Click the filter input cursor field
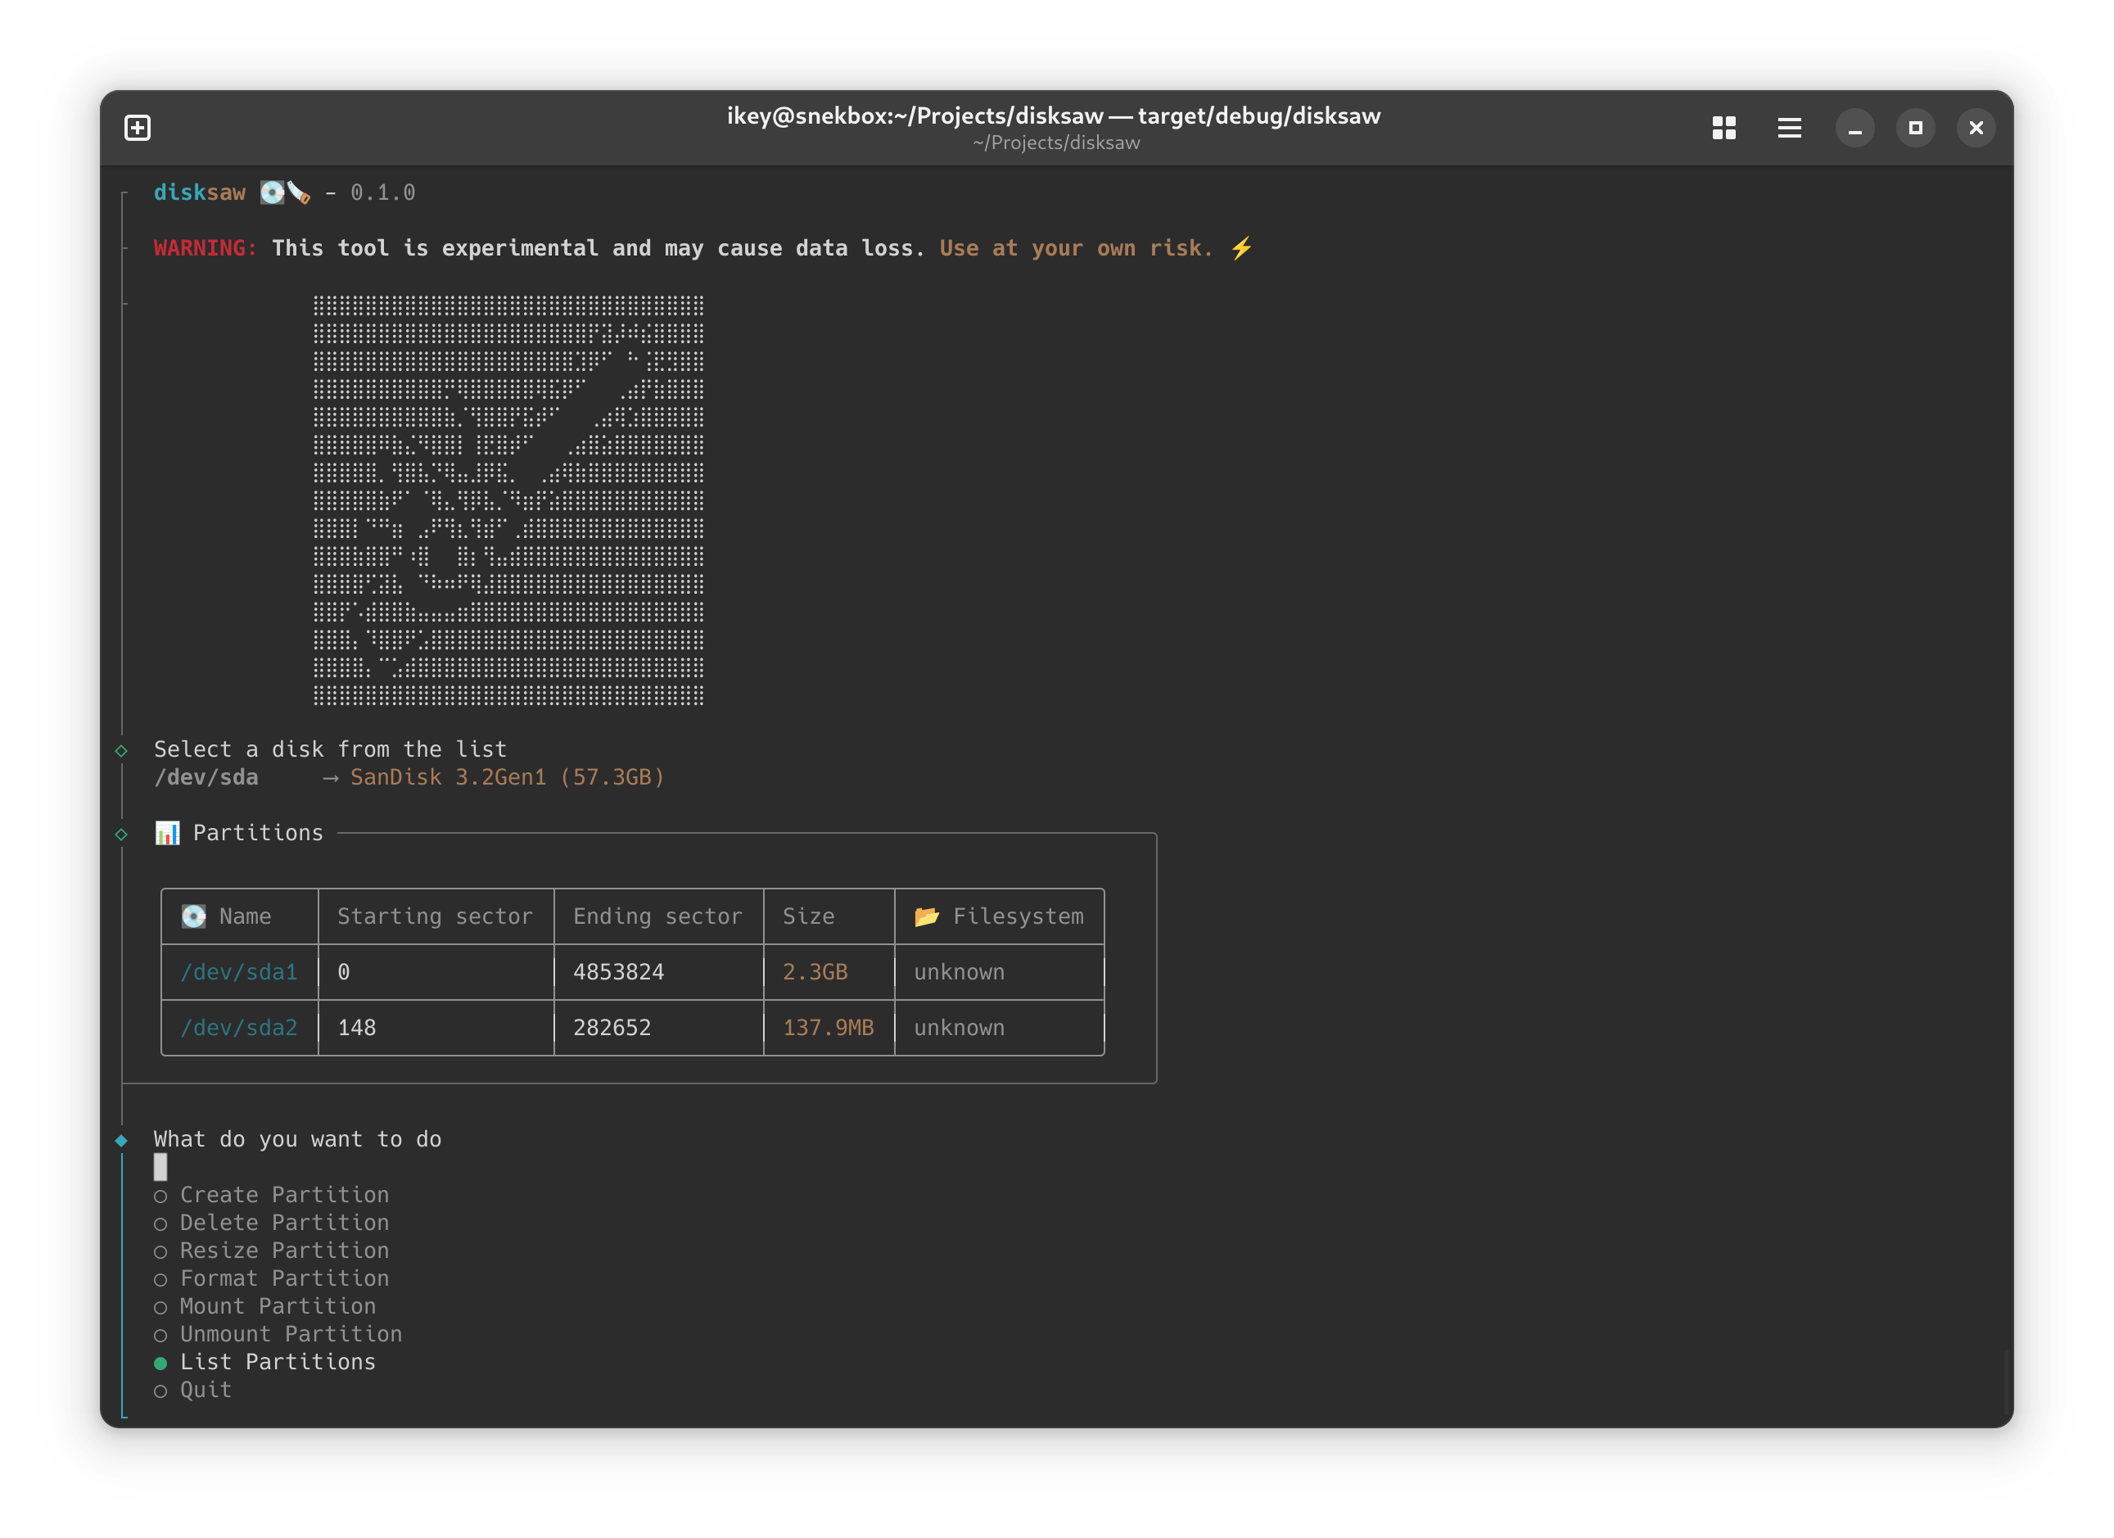This screenshot has width=2114, height=1538. click(x=160, y=1167)
